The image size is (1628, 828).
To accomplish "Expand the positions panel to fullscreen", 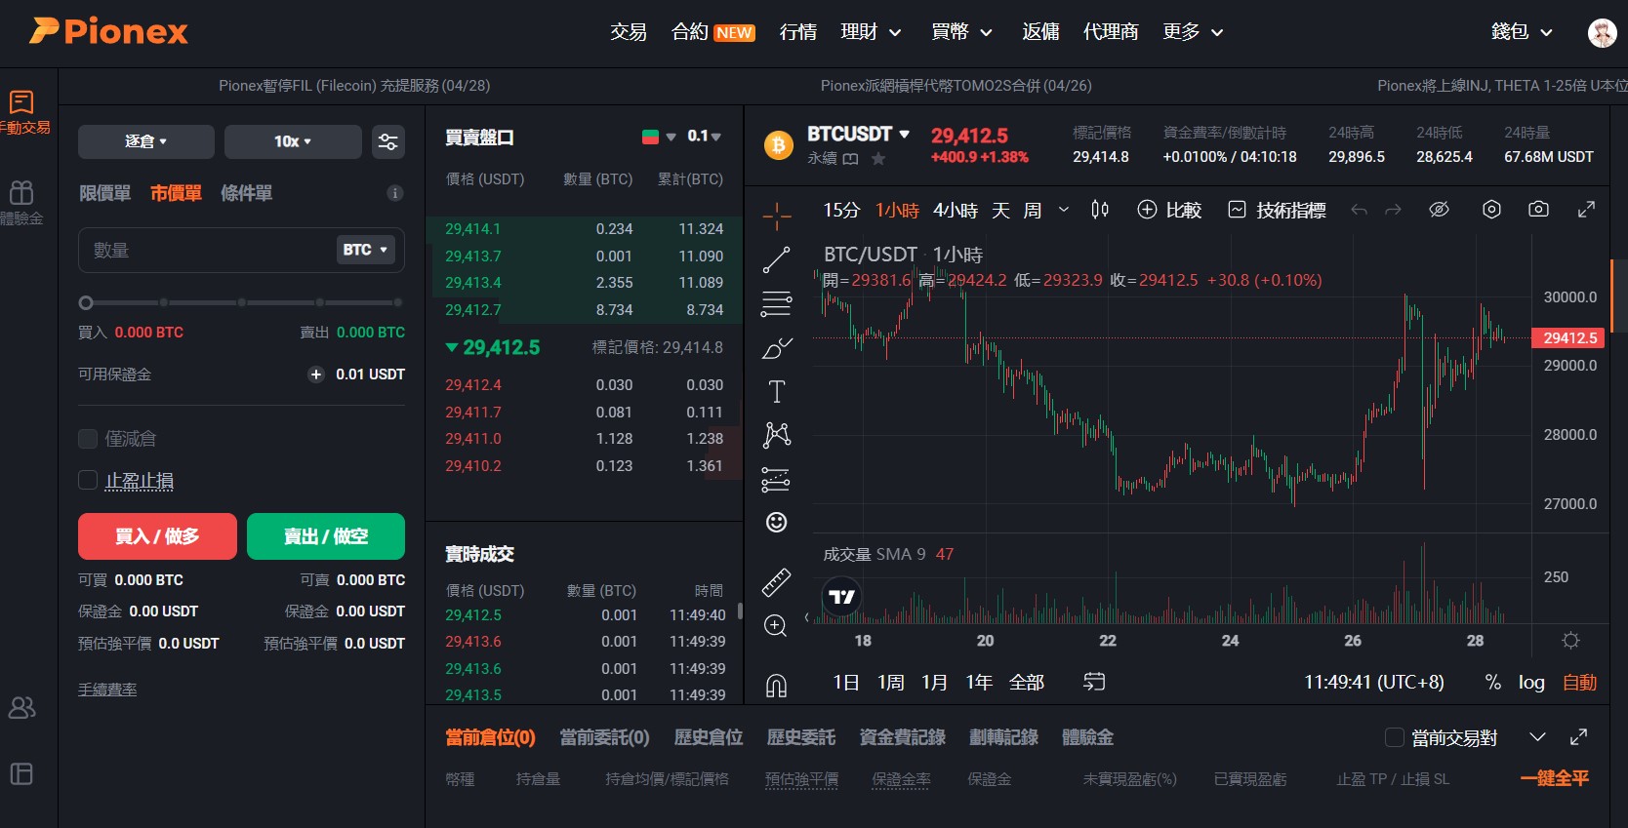I will 1579,737.
